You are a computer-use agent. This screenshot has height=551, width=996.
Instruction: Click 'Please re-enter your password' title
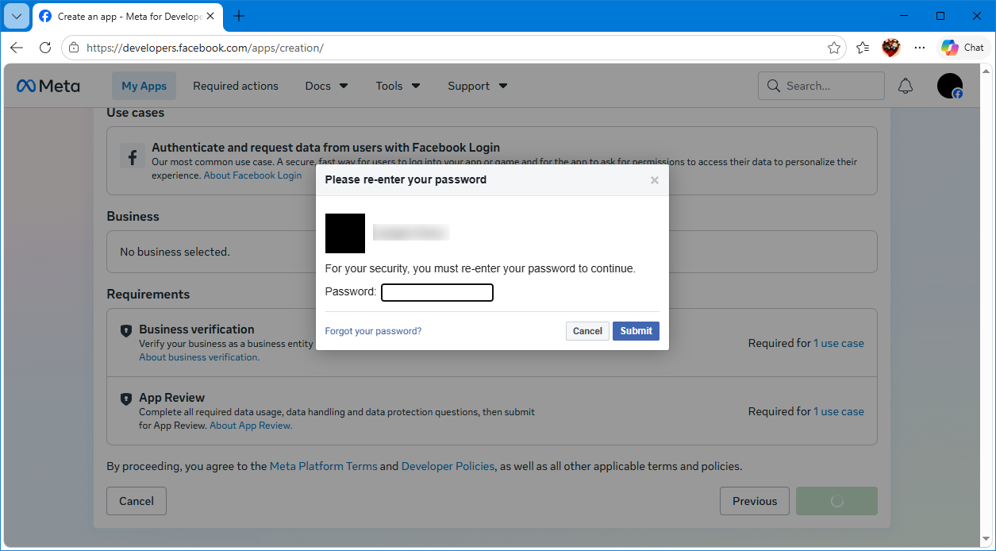point(406,179)
